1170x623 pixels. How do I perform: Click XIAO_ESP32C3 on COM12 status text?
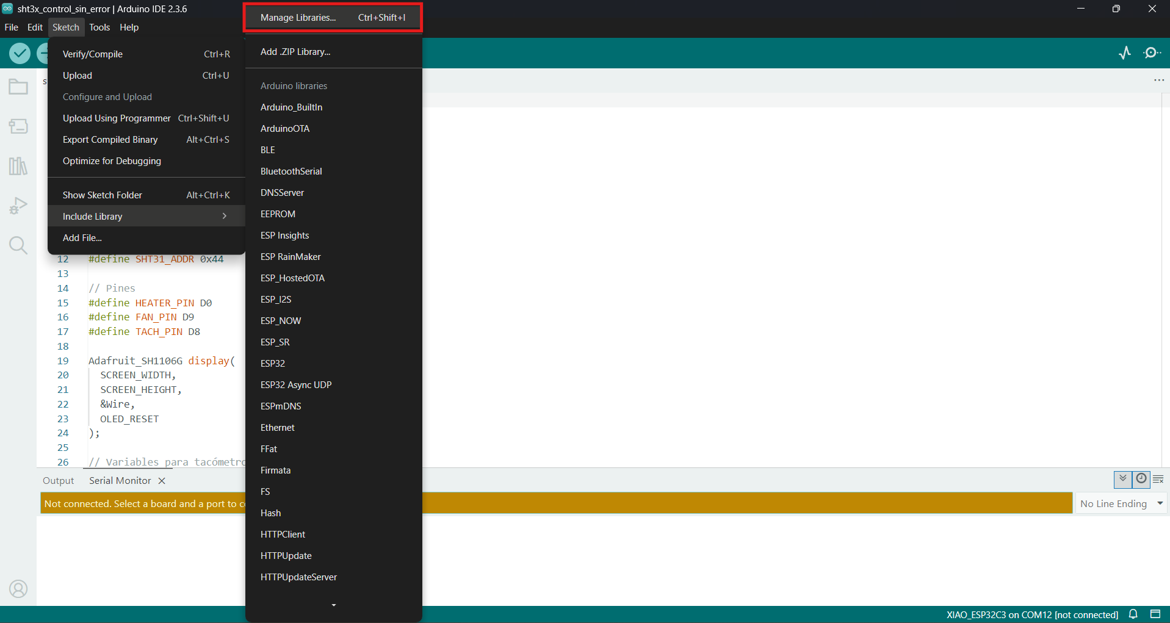pos(1032,614)
